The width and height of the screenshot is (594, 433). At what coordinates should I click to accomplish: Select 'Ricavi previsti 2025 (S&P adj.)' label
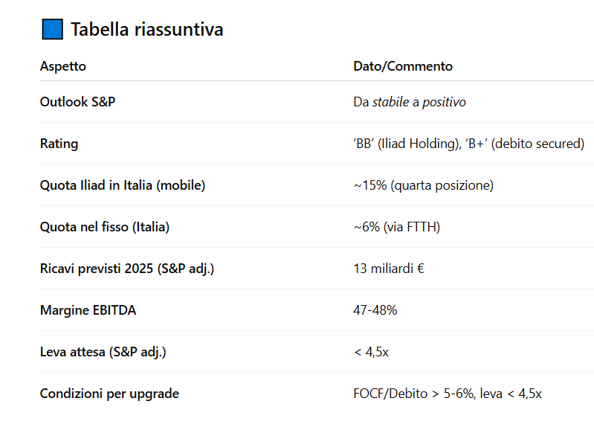click(127, 269)
